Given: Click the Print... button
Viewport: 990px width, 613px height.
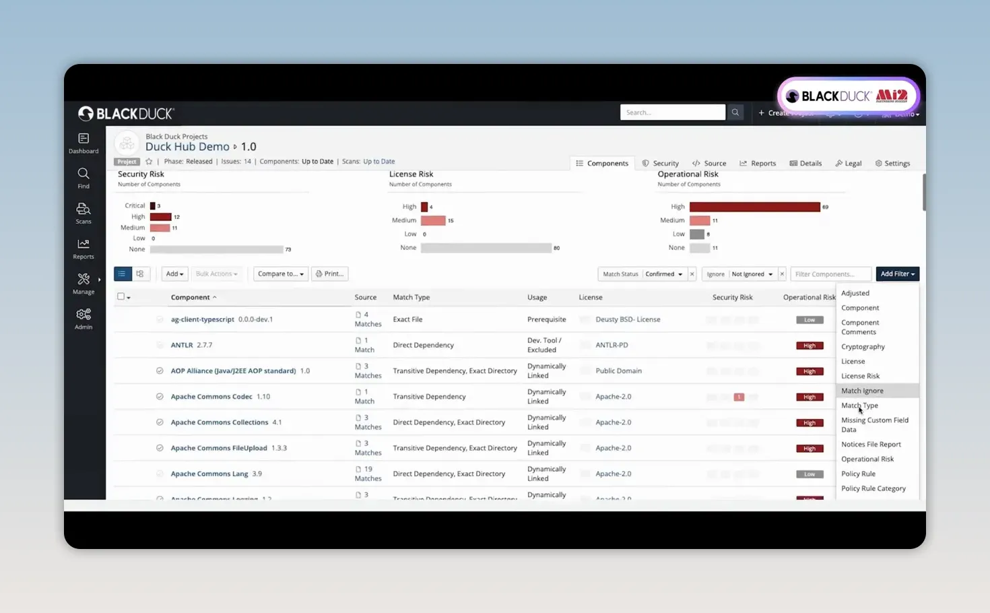Looking at the screenshot, I should 330,274.
